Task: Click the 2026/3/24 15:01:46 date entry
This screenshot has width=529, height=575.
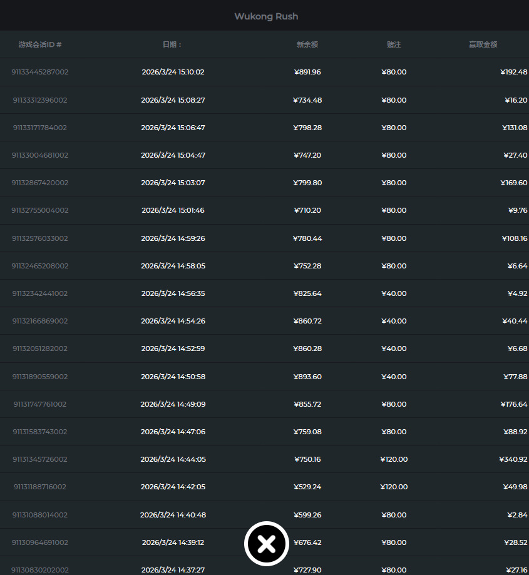Action: click(x=173, y=210)
